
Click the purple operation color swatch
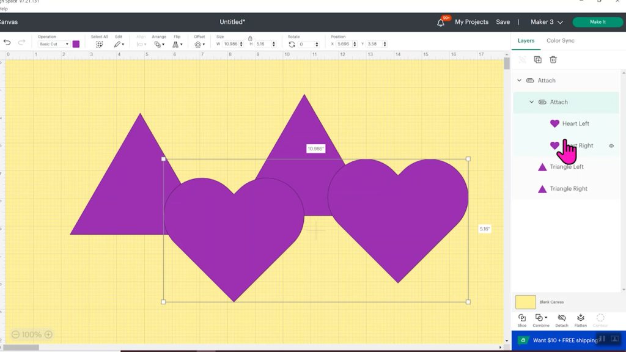pos(76,44)
